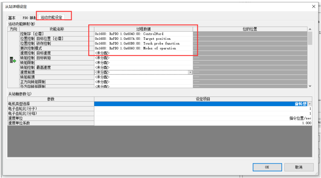Open the PDO 映射 tab
The width and height of the screenshot is (321, 178).
(29, 18)
